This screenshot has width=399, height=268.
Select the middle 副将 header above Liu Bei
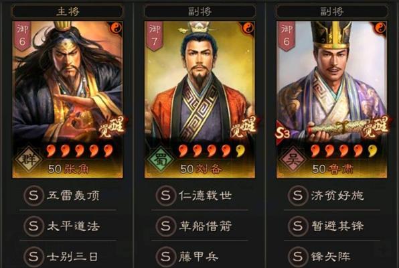[199, 11]
